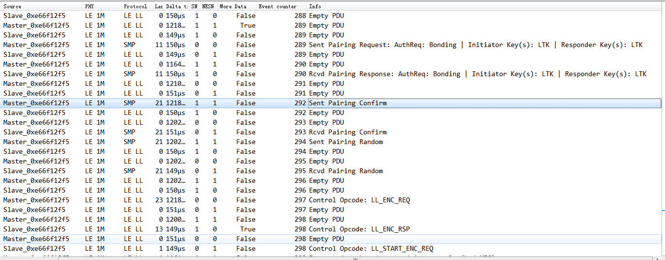The image size is (665, 260).
Task: Click the More Data column header
Action: click(x=233, y=6)
